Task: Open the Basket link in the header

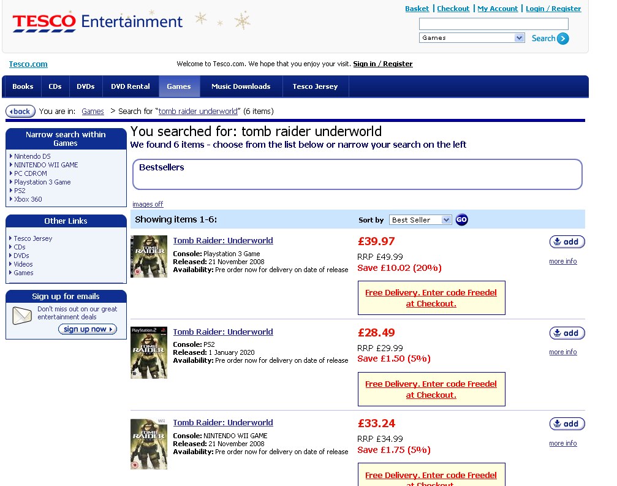Action: (417, 9)
